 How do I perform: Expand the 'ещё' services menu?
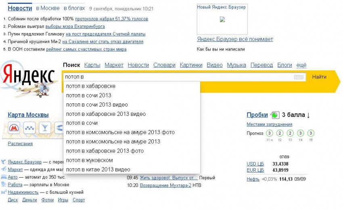pyautogui.click(x=301, y=65)
